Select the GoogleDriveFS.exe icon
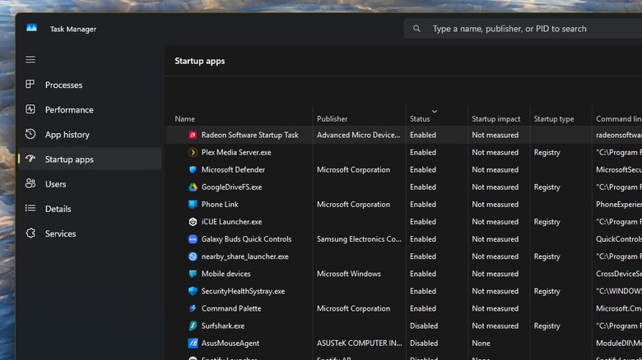The width and height of the screenshot is (642, 360). [x=193, y=187]
